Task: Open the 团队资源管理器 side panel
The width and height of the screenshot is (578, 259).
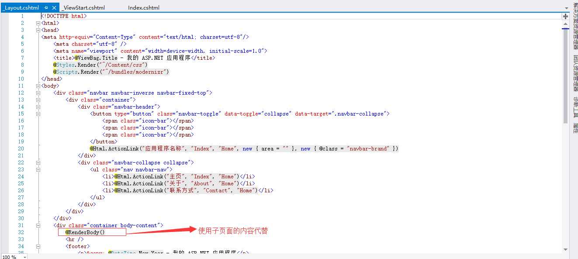Action: coord(575,73)
